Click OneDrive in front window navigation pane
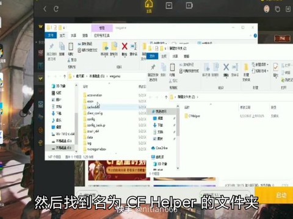This screenshot has height=219, width=293. coord(159,148)
